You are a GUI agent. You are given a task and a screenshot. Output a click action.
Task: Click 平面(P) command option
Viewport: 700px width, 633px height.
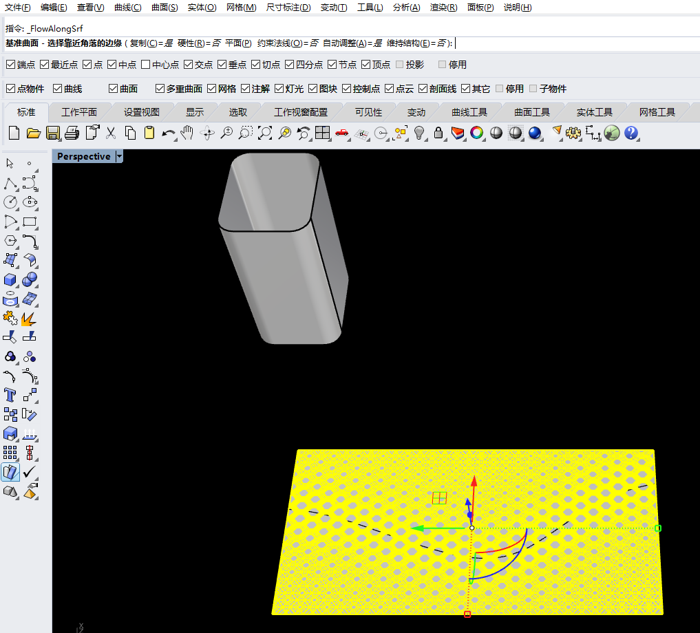click(x=238, y=43)
